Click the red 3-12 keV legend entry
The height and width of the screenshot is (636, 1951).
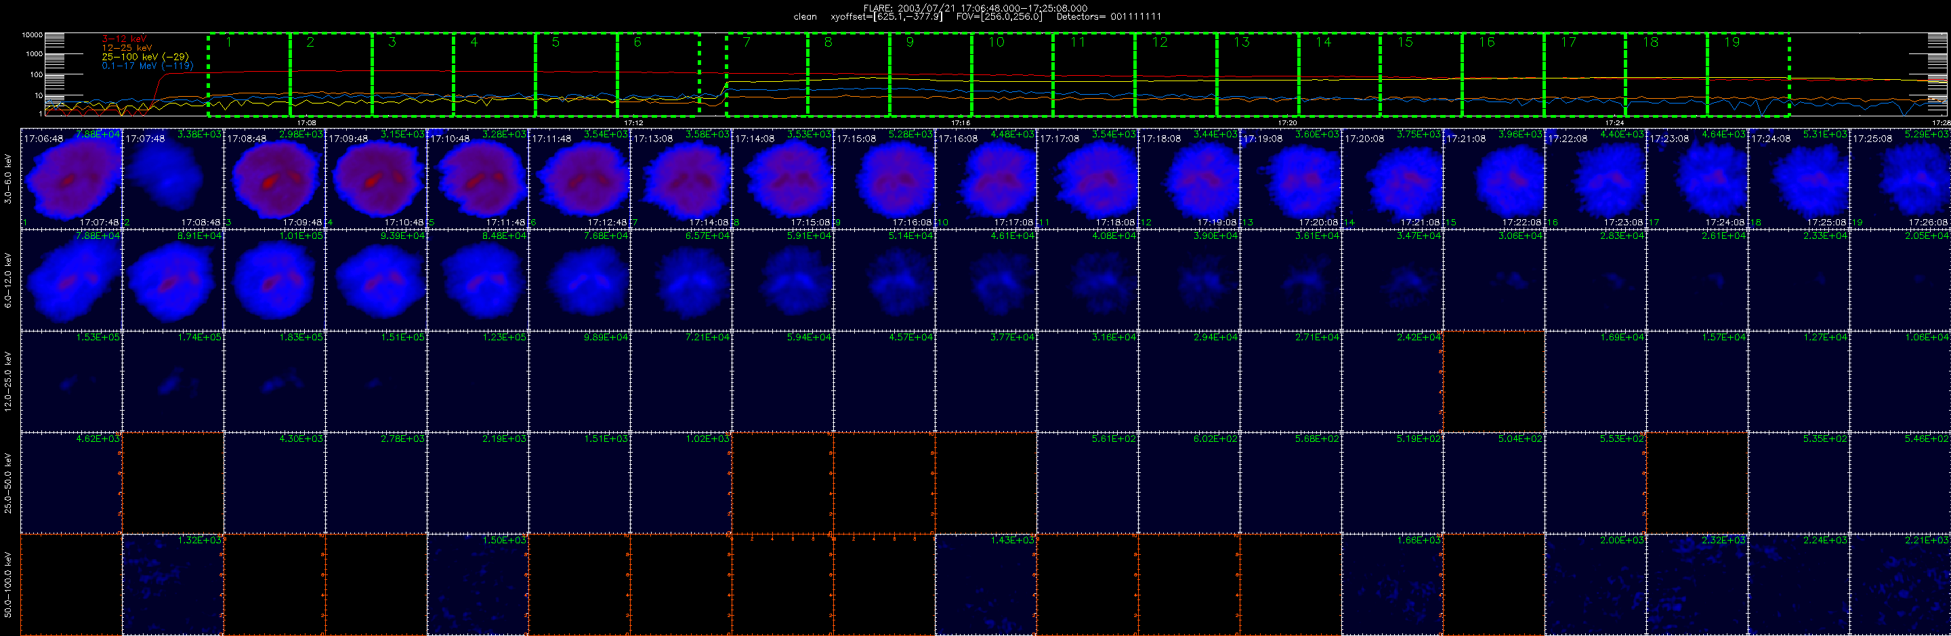pyautogui.click(x=124, y=39)
